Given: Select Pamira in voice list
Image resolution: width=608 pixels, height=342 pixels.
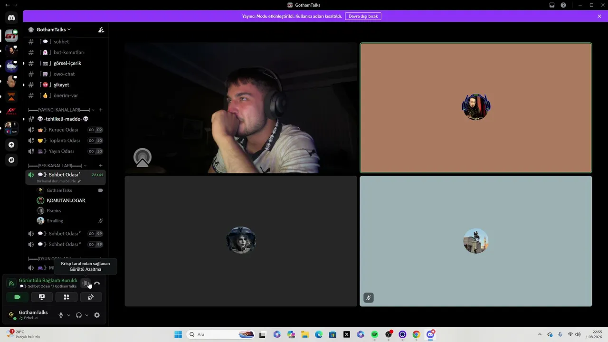Looking at the screenshot, I should click(x=70, y=210).
